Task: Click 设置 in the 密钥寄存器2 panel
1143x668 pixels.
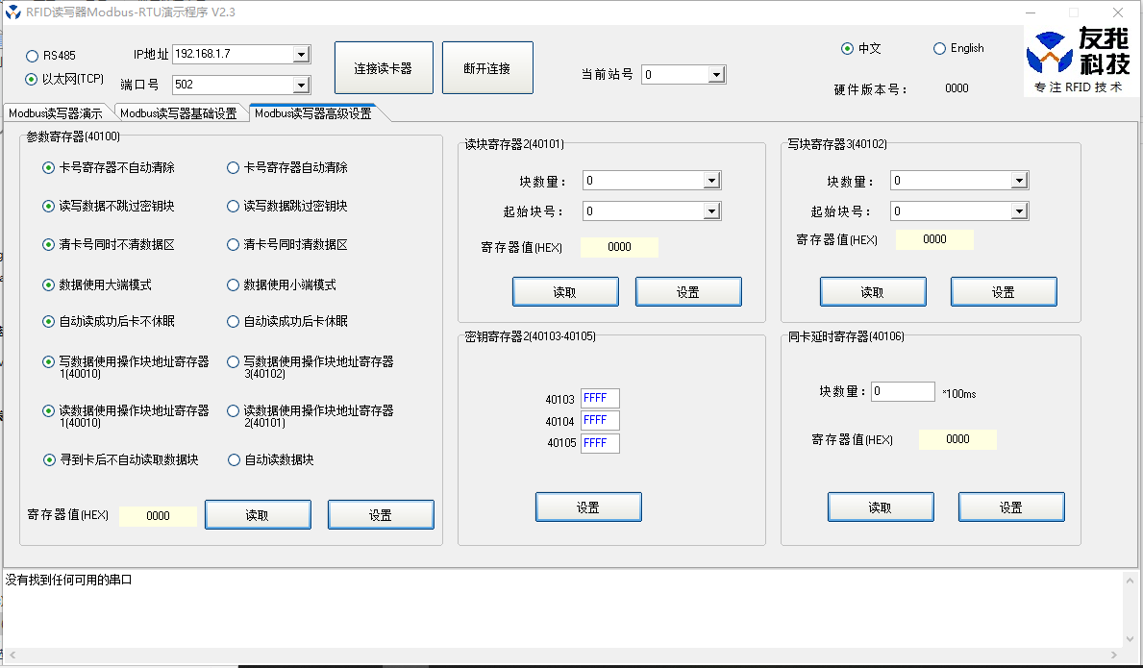Action: [x=587, y=507]
